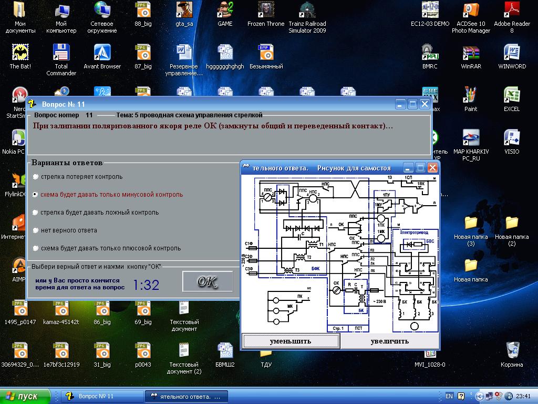538x404 pixels.
Task: Click the circuit diagram image
Action: [340, 254]
